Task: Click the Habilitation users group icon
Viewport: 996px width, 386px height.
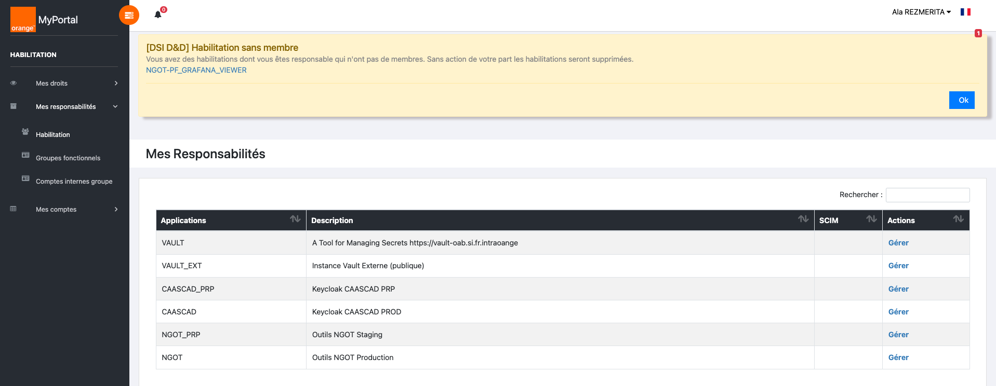Action: (x=25, y=131)
